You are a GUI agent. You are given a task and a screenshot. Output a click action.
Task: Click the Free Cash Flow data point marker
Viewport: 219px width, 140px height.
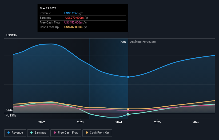128,111
